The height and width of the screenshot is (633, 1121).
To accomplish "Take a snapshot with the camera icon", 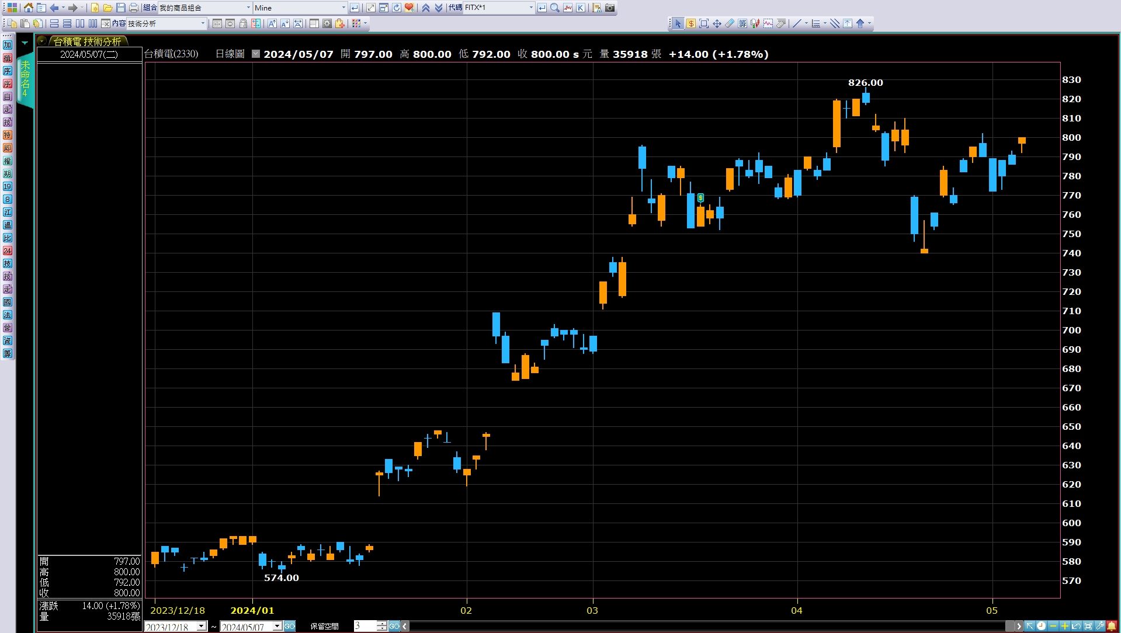I will (x=610, y=8).
